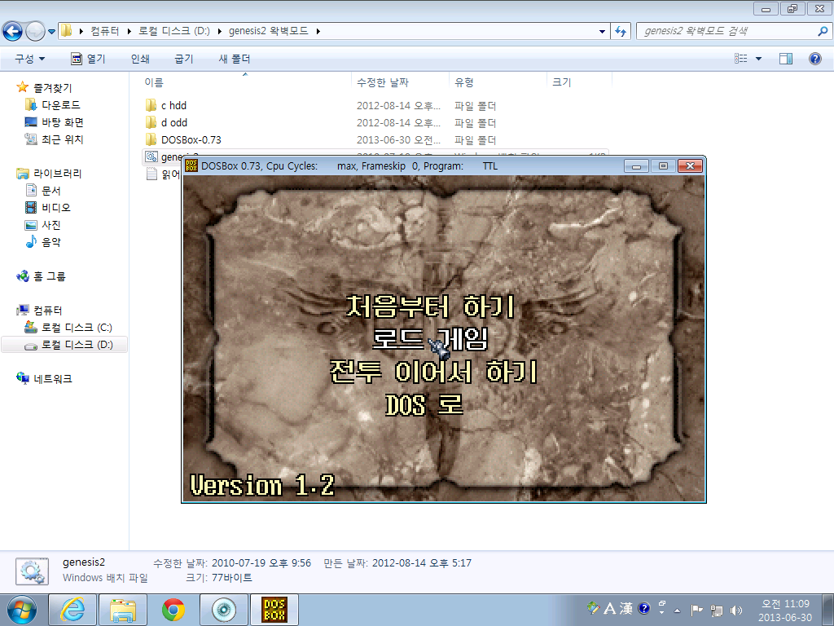Image resolution: width=834 pixels, height=626 pixels.
Task: Open the 다운로드 favorites folder
Action: click(60, 105)
